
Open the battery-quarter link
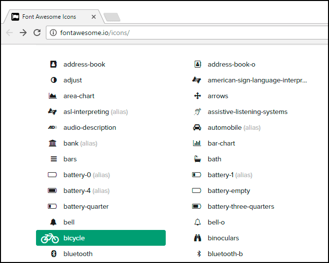pos(86,207)
